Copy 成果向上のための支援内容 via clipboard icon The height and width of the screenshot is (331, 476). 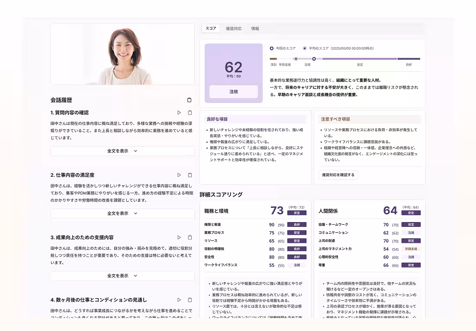[x=189, y=237]
